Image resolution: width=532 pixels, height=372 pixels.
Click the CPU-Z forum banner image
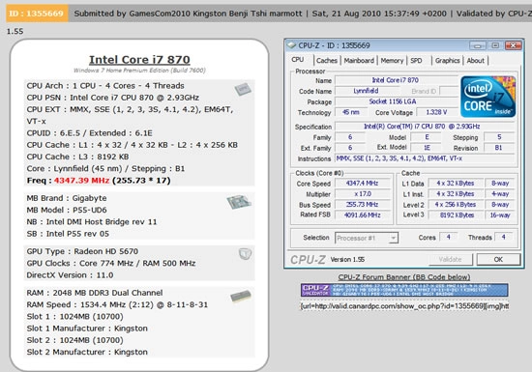[x=404, y=290]
